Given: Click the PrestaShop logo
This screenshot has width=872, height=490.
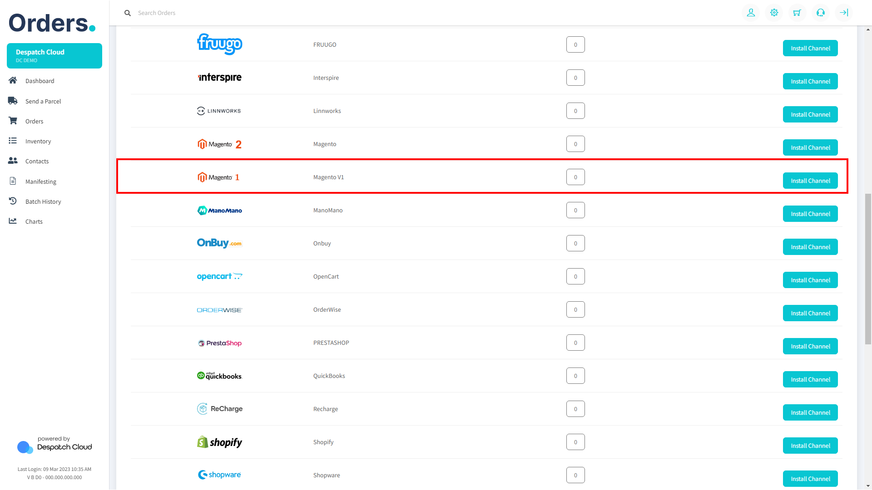Looking at the screenshot, I should [220, 343].
